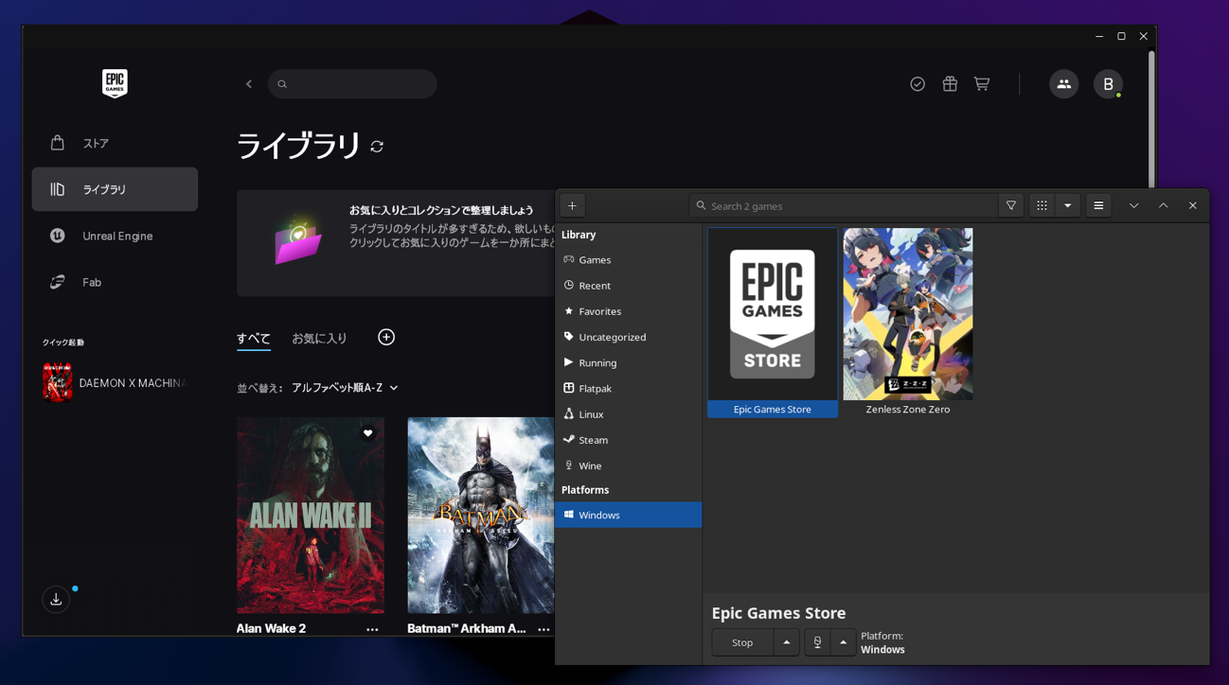Screen dimensions: 1229x685
Task: Click the wine glass configuration icon
Action: tap(815, 641)
